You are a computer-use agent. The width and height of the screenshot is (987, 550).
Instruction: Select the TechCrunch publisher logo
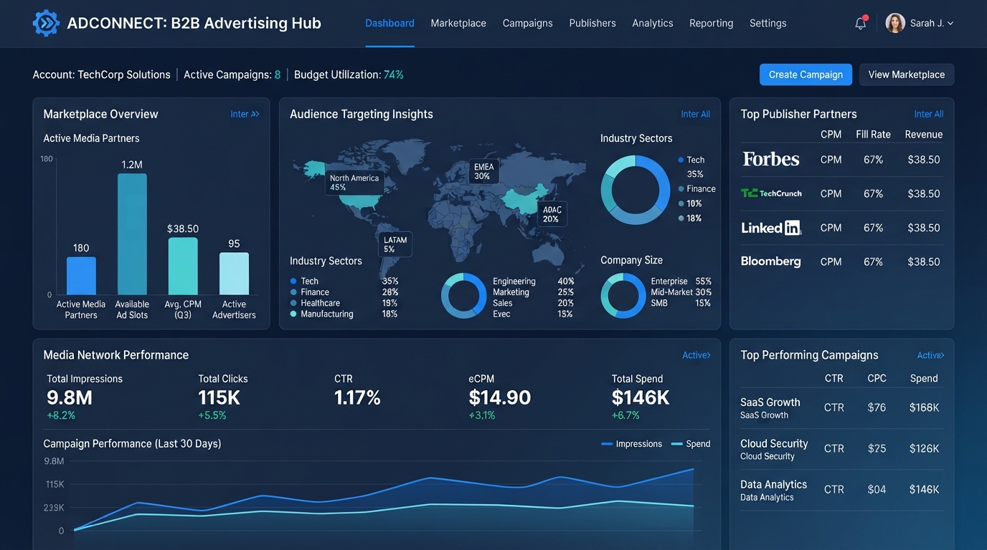click(771, 193)
